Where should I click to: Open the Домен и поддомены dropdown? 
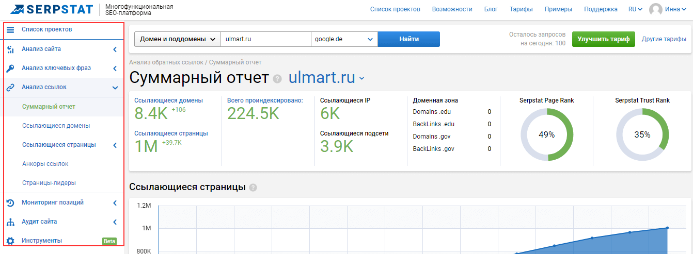point(177,39)
